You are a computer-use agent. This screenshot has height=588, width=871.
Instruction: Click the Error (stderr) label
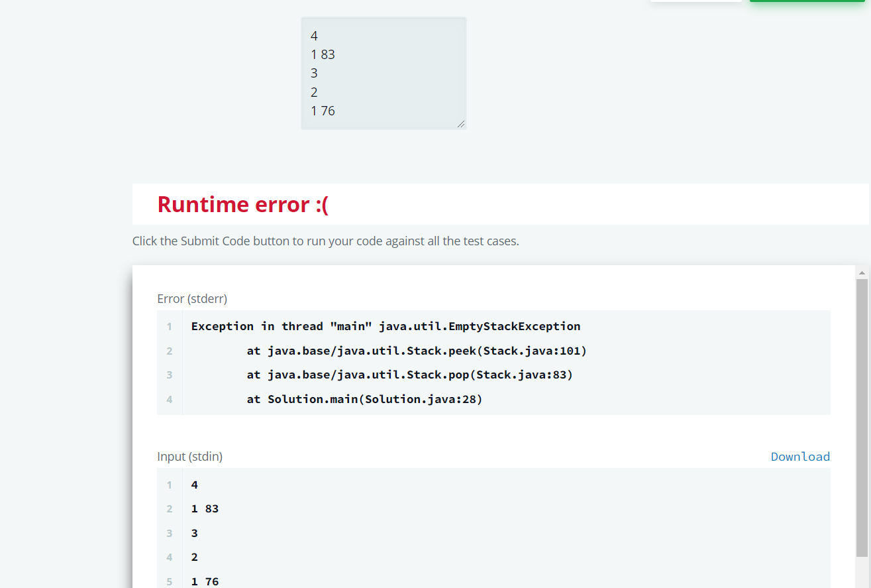coord(192,299)
